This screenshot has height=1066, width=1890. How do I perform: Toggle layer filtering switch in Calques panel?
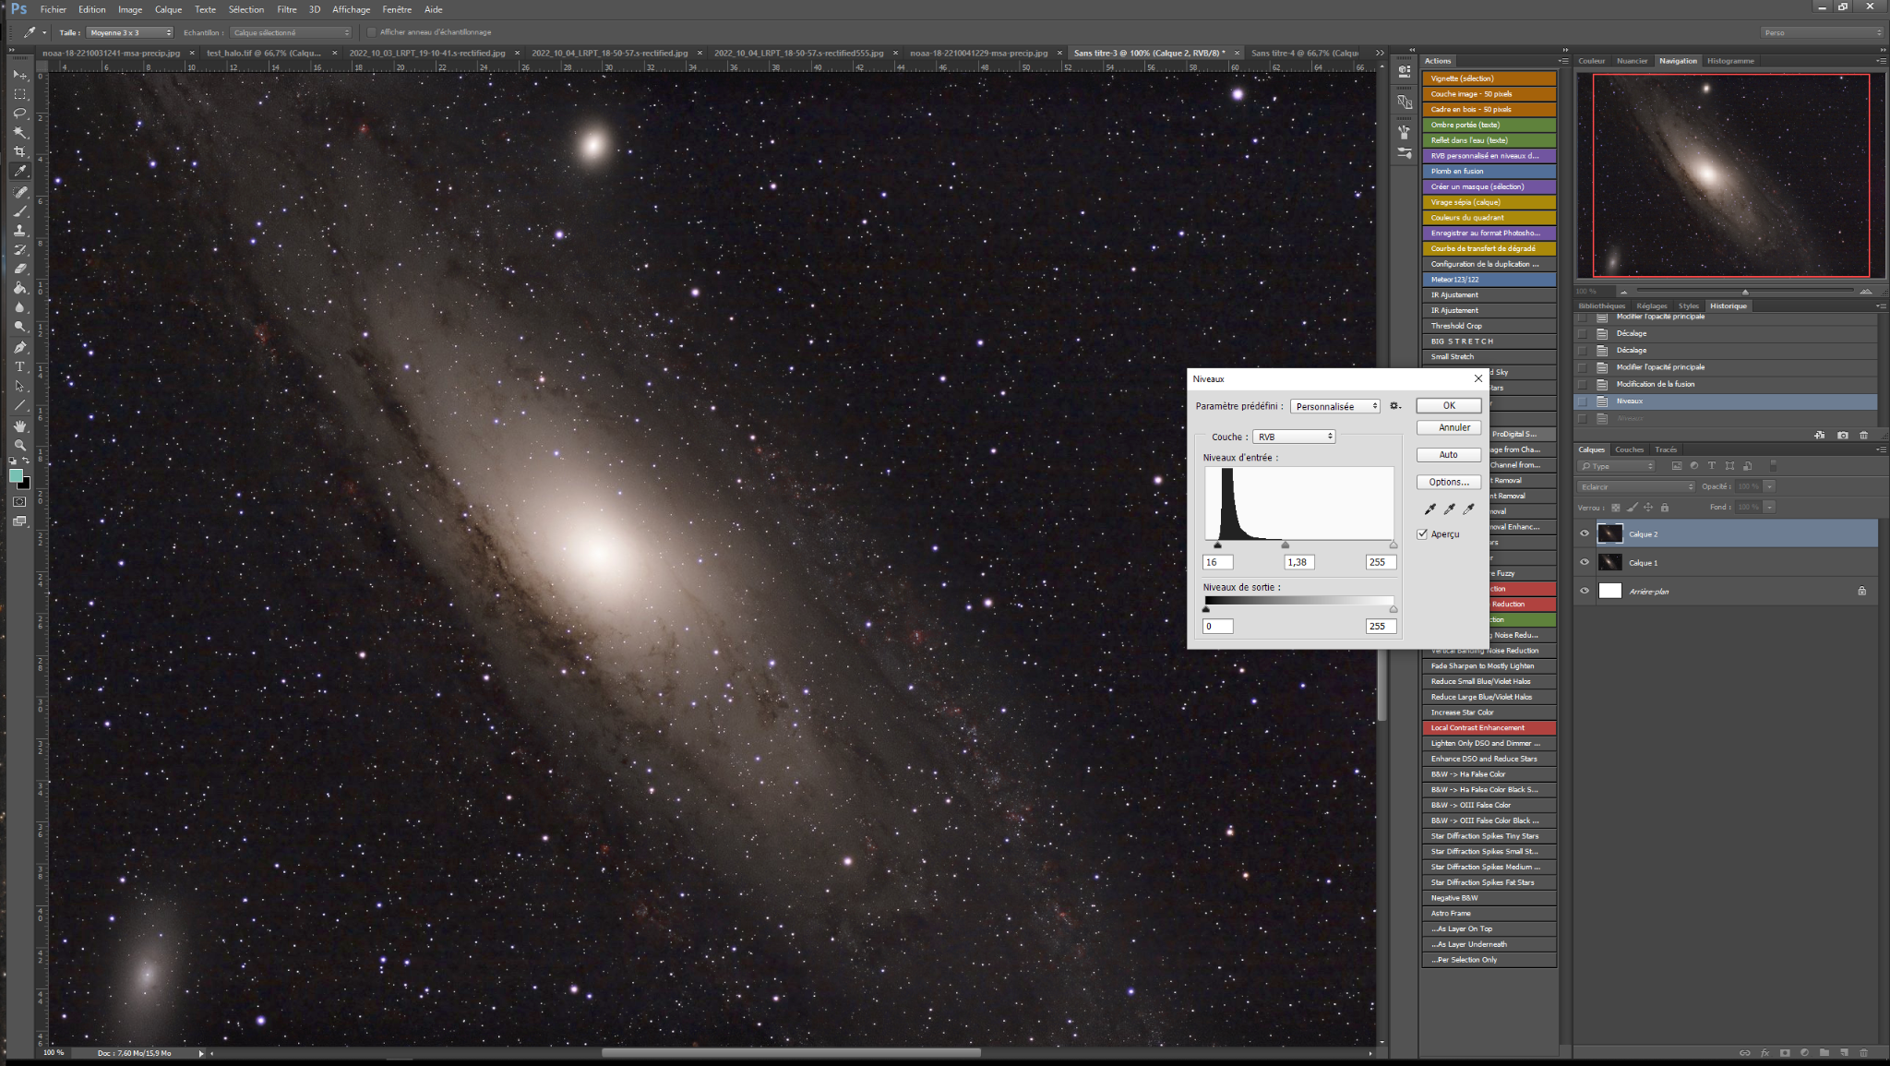click(1773, 466)
